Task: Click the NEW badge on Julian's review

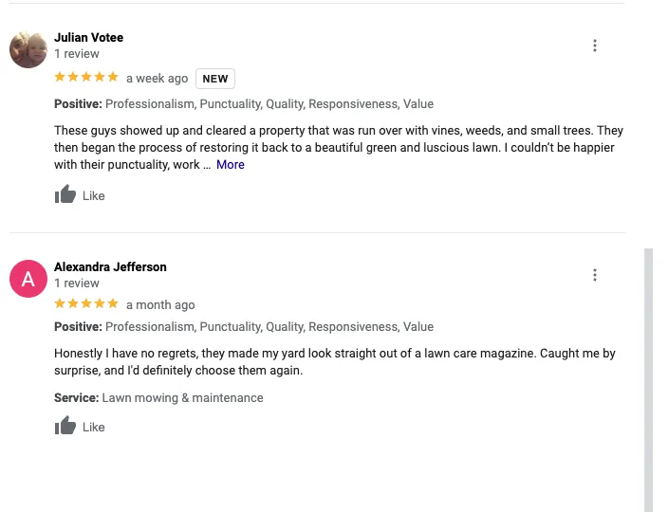Action: [x=215, y=79]
